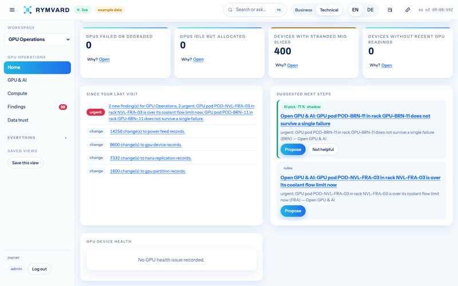This screenshot has height=286, width=458.
Task: Click Save this view button
Action: click(x=25, y=163)
